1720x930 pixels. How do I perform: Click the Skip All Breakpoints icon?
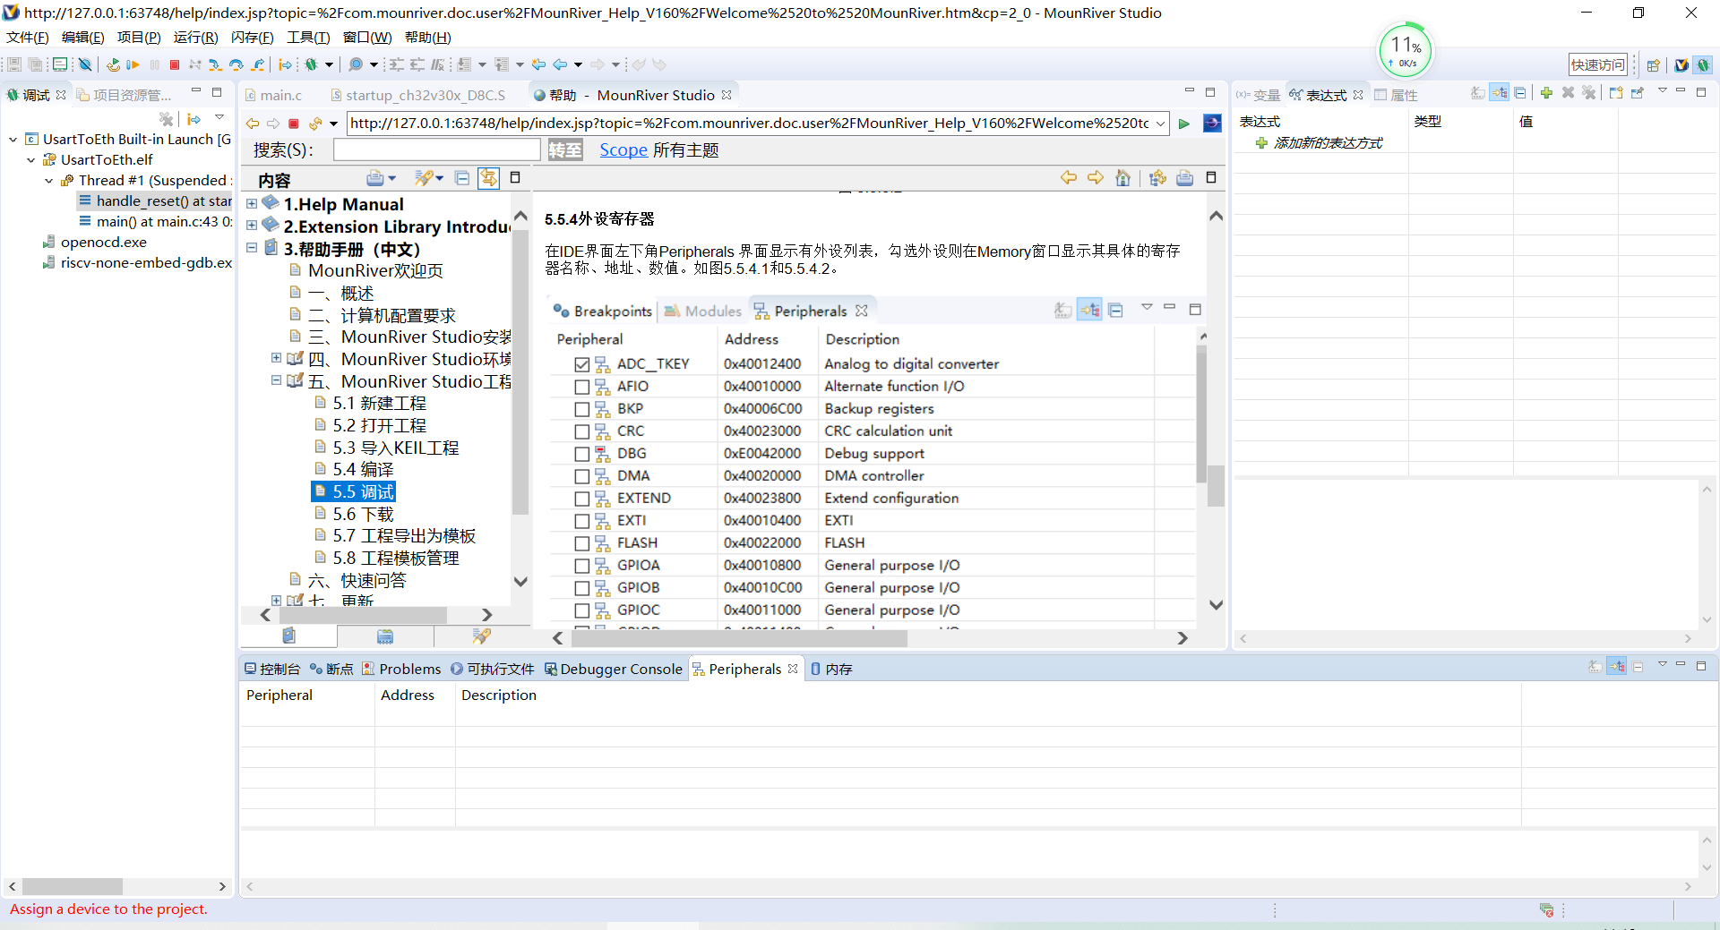pos(85,64)
